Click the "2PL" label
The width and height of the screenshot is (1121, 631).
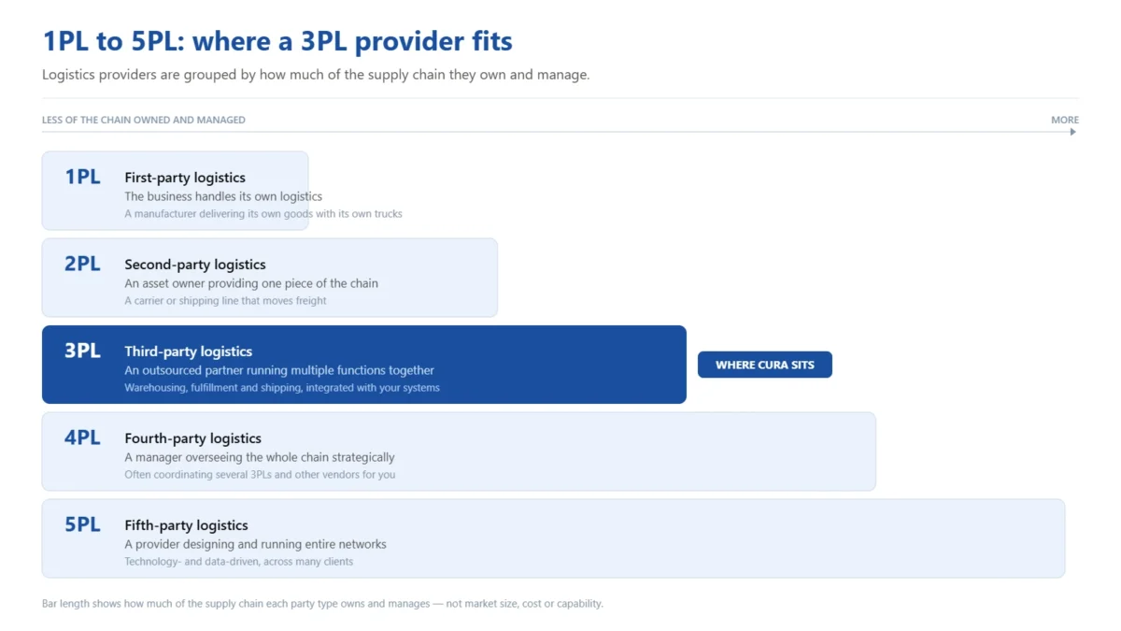(82, 264)
